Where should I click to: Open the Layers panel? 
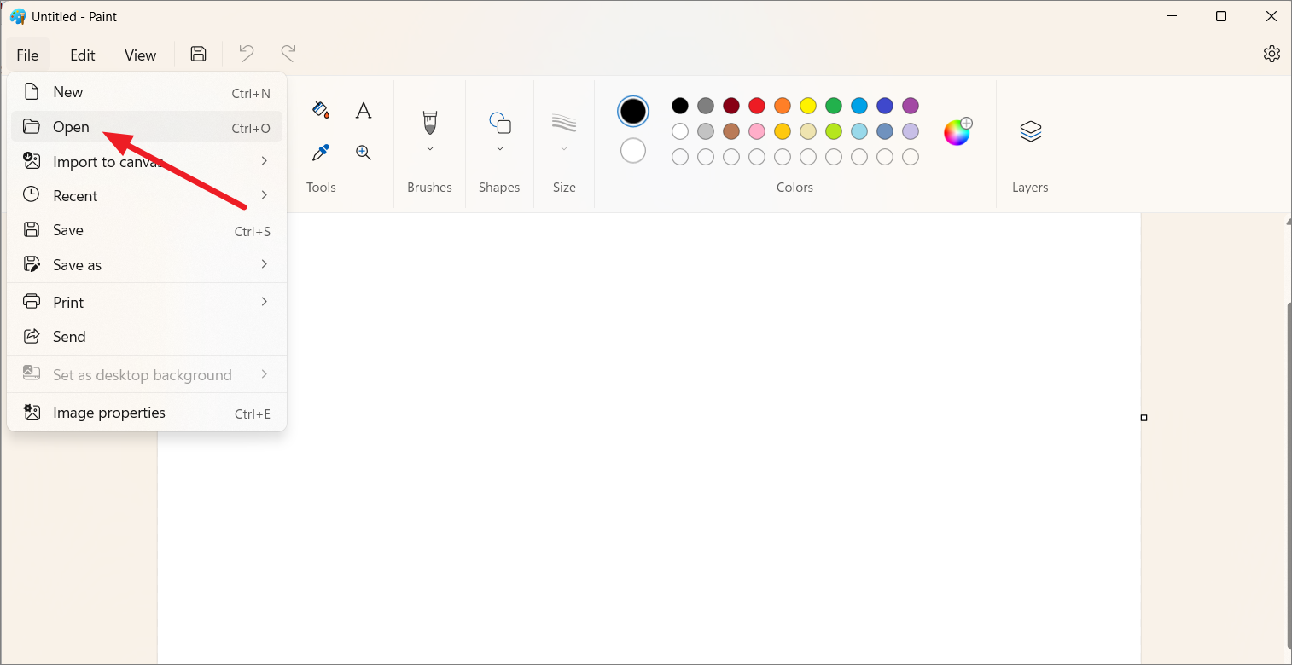click(1031, 131)
